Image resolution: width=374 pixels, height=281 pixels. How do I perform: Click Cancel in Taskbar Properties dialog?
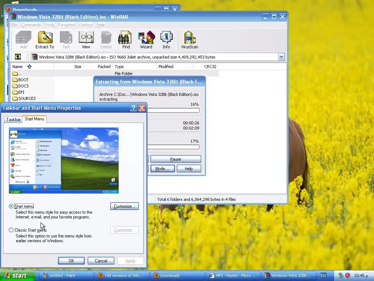[101, 261]
